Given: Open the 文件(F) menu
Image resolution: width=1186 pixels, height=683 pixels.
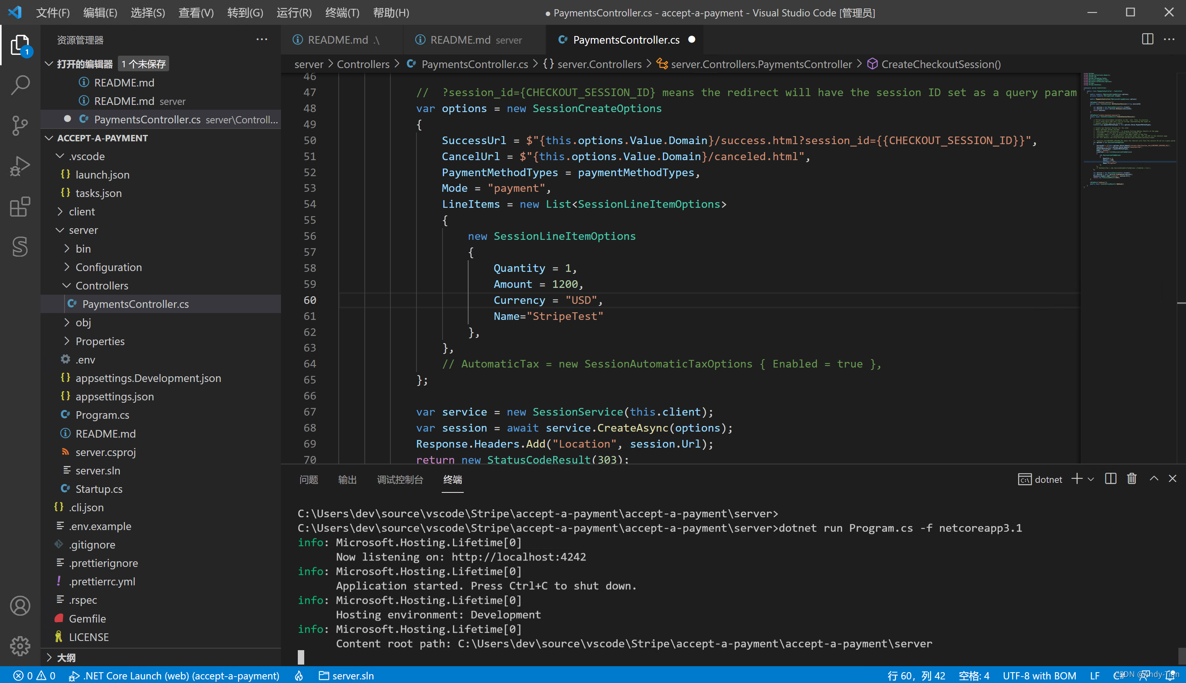Looking at the screenshot, I should [53, 13].
